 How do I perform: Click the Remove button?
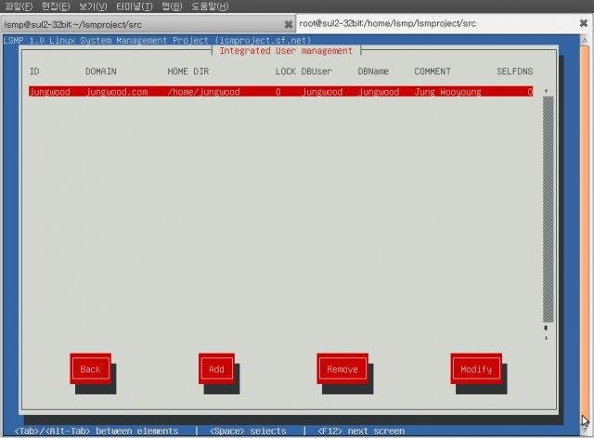[x=342, y=369]
